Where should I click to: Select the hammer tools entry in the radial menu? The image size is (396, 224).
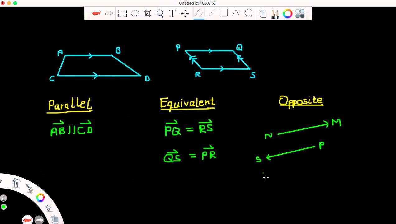click(x=16, y=183)
